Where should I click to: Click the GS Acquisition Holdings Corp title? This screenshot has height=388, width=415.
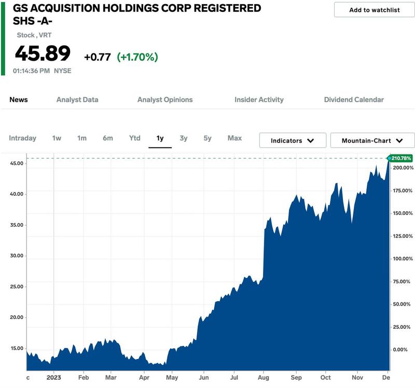pyautogui.click(x=137, y=15)
